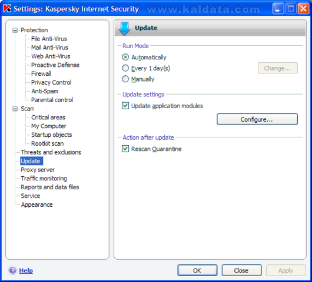Select Rootkit scan item

coord(47,143)
